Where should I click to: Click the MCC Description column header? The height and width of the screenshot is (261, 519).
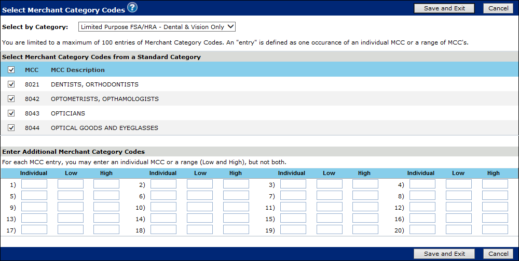tap(78, 70)
